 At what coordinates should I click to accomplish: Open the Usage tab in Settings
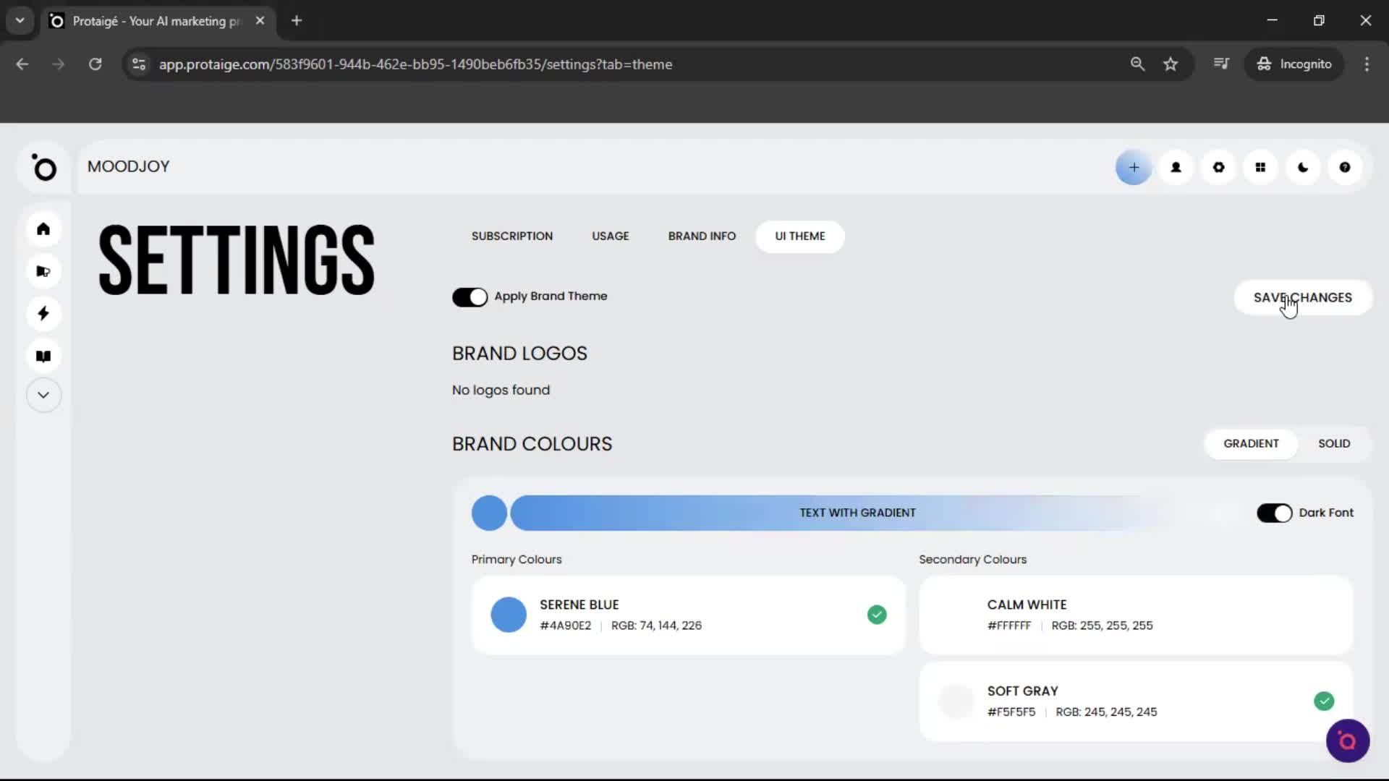[610, 236]
